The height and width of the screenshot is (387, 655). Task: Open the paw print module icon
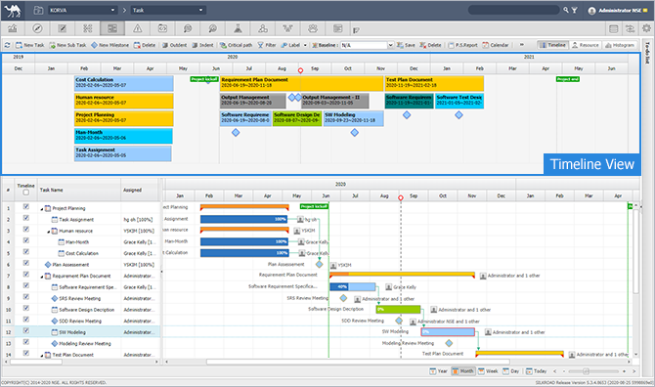point(313,28)
